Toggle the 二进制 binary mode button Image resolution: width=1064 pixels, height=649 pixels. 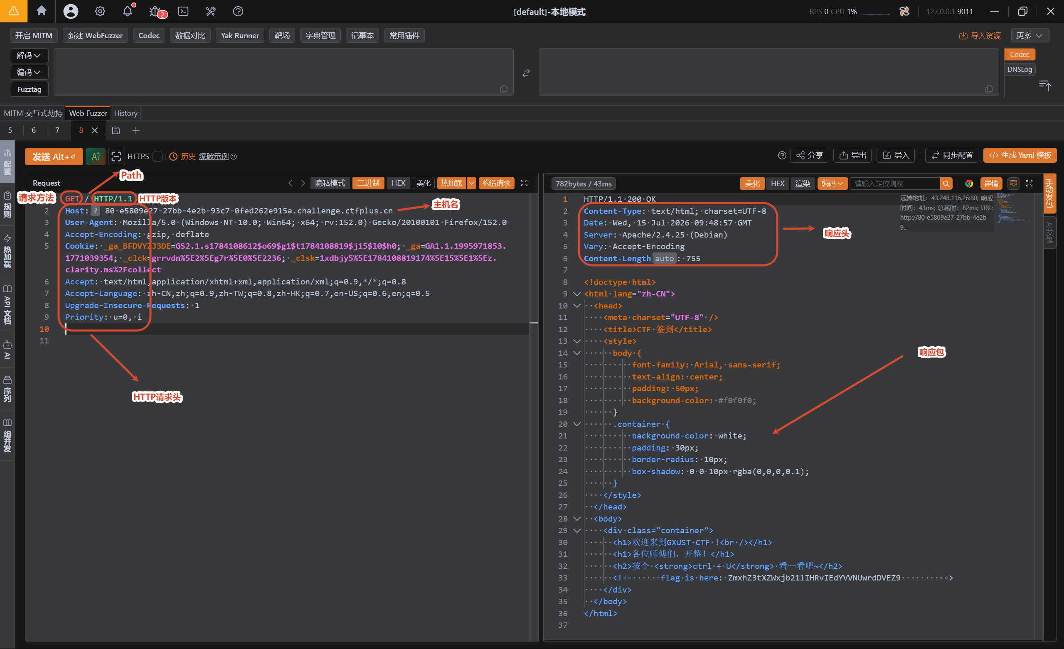tap(368, 183)
